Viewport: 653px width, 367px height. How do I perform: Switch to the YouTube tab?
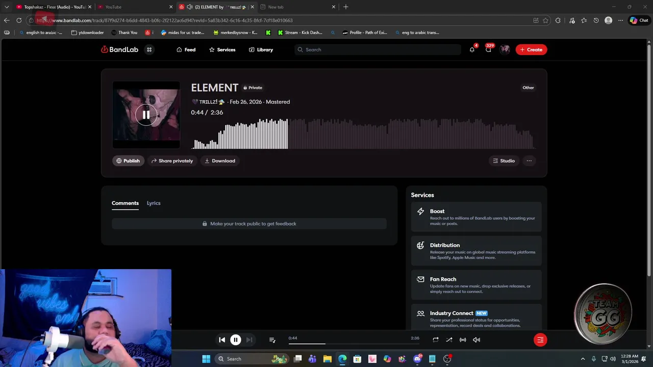(135, 7)
